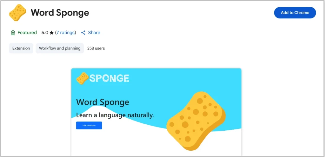The height and width of the screenshot is (157, 325).
Task: Click the Share link text
Action: 94,33
